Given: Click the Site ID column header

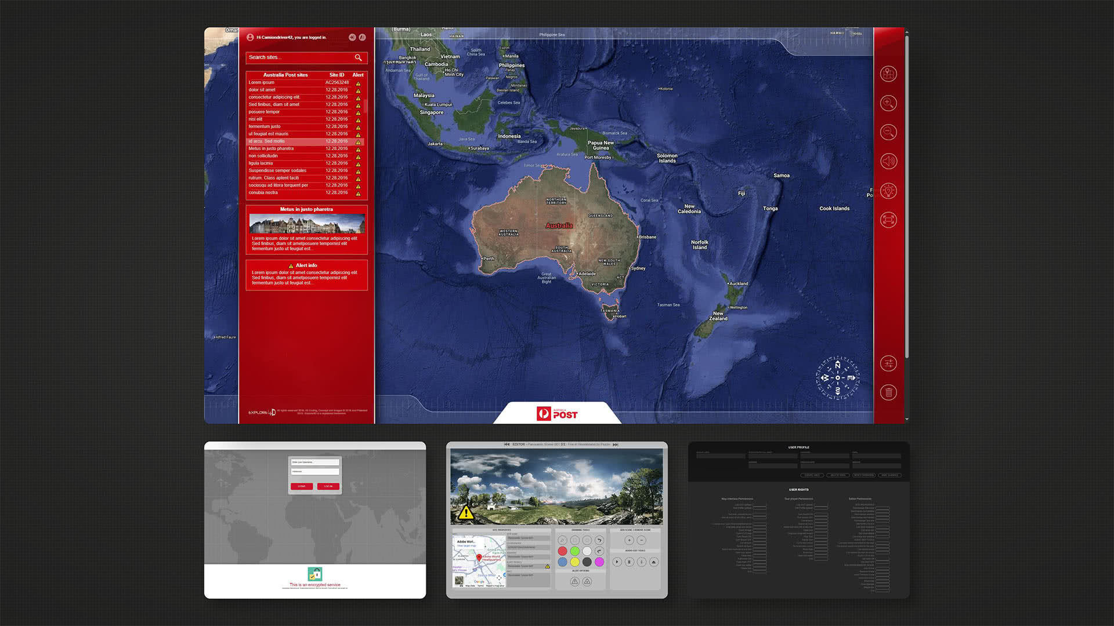Looking at the screenshot, I should click(337, 75).
